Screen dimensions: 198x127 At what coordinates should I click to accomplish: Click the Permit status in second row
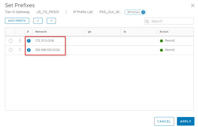pyautogui.click(x=167, y=50)
